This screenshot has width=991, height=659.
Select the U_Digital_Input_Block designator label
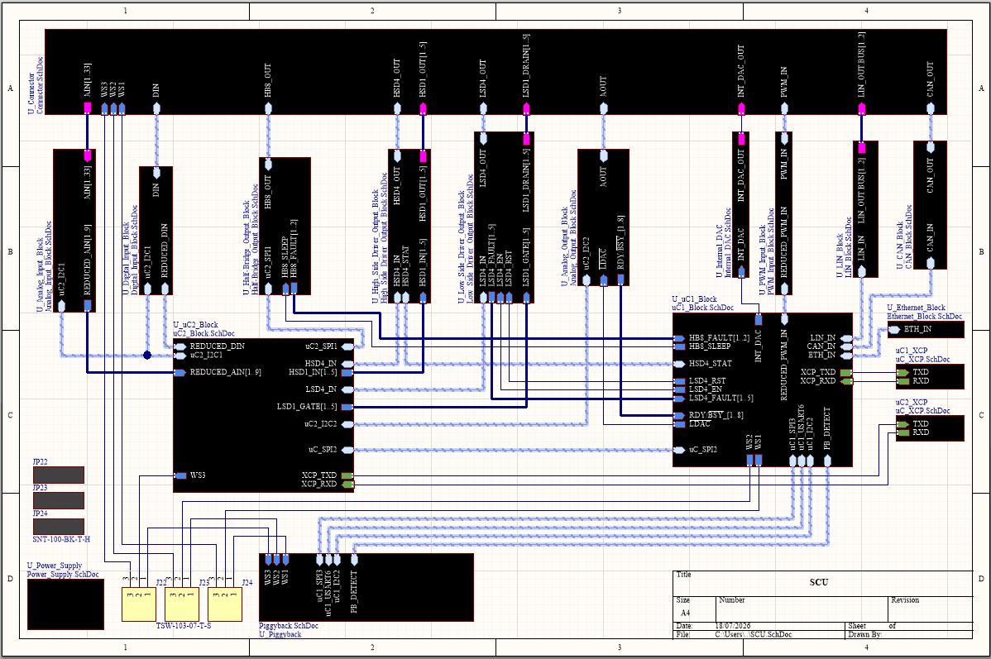(x=126, y=259)
